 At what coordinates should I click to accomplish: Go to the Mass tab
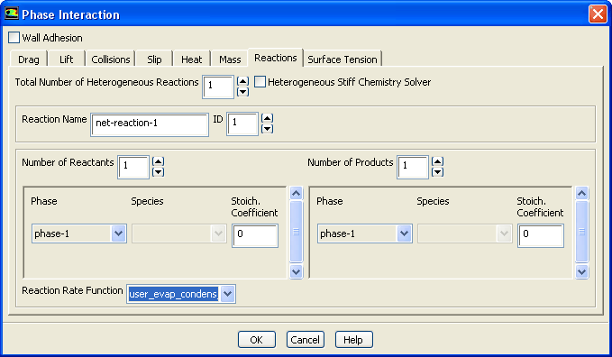pos(230,59)
